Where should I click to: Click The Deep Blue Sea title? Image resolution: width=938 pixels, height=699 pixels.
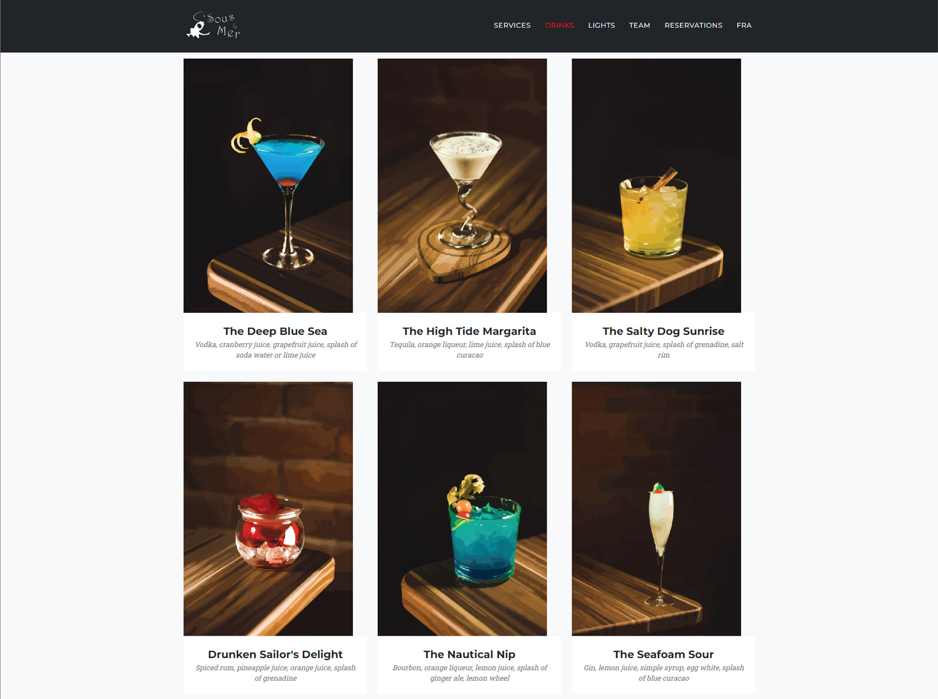click(275, 331)
